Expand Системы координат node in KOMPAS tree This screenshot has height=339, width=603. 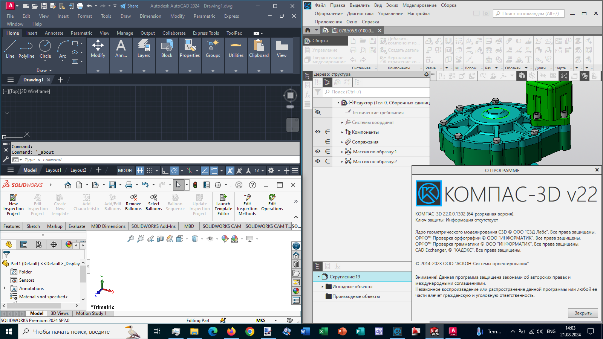[x=342, y=122]
